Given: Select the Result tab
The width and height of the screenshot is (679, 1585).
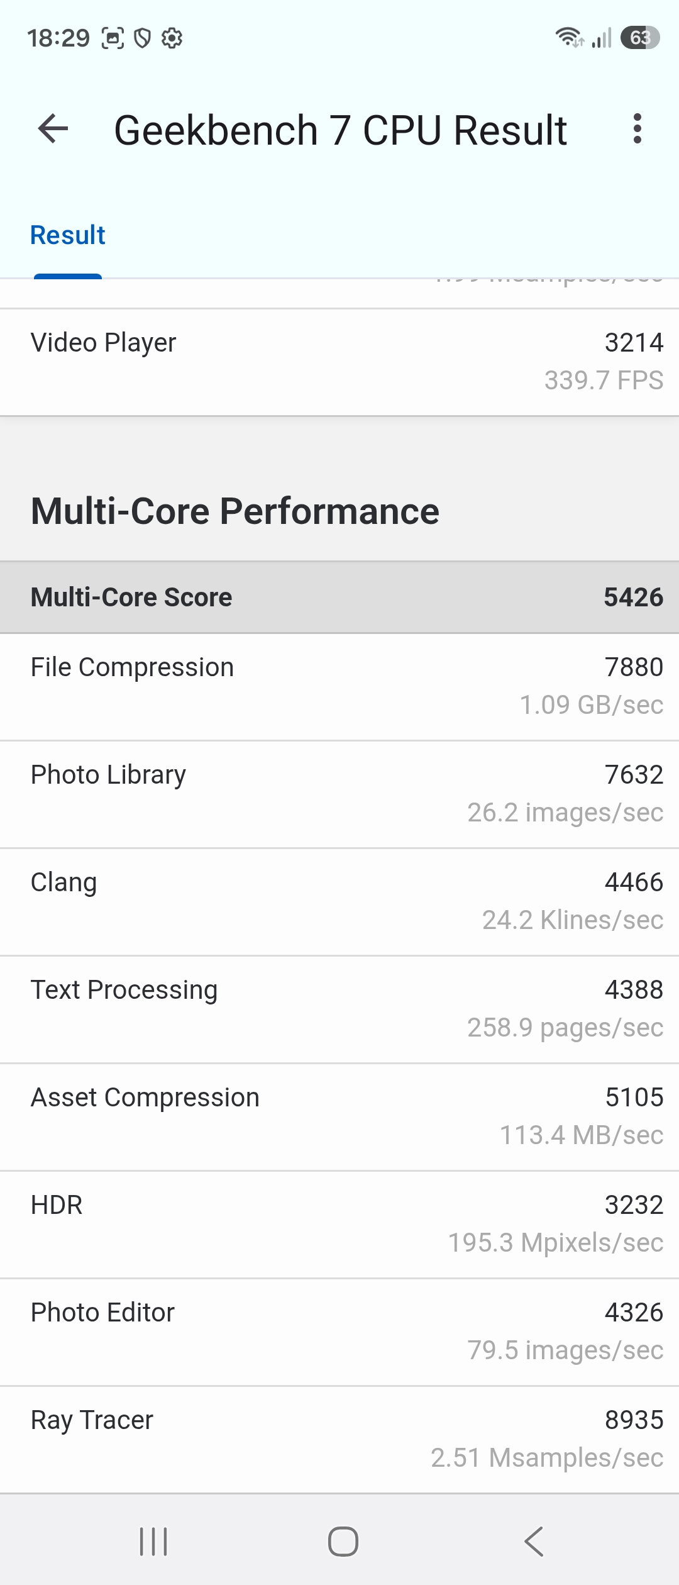Looking at the screenshot, I should click(68, 235).
